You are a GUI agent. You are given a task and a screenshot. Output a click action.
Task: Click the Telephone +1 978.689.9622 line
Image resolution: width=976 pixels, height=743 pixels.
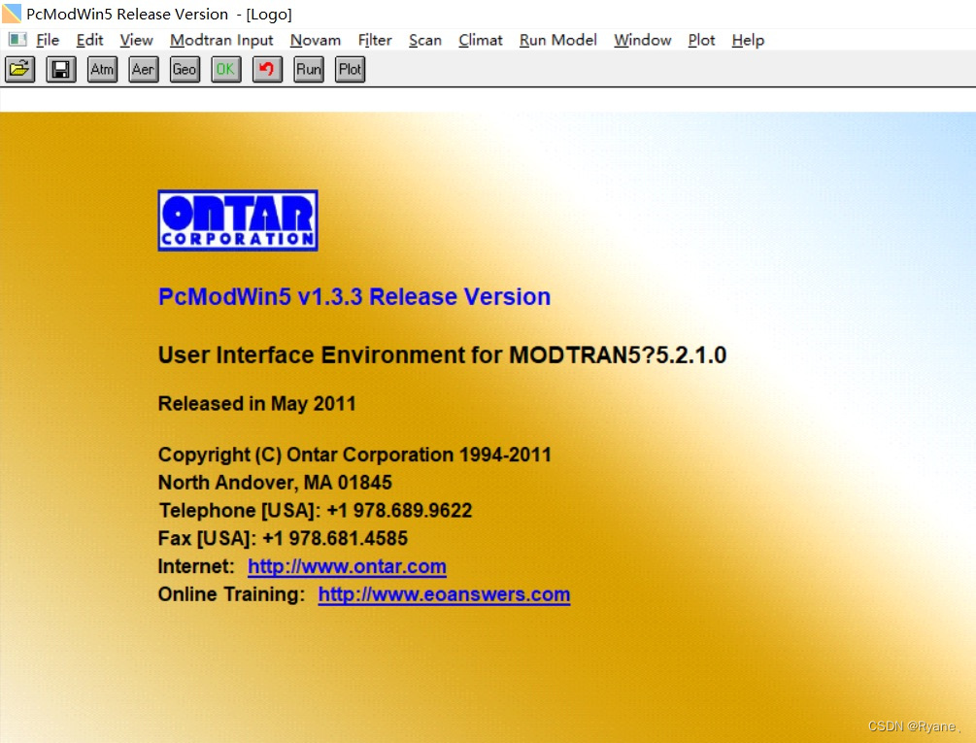315,510
